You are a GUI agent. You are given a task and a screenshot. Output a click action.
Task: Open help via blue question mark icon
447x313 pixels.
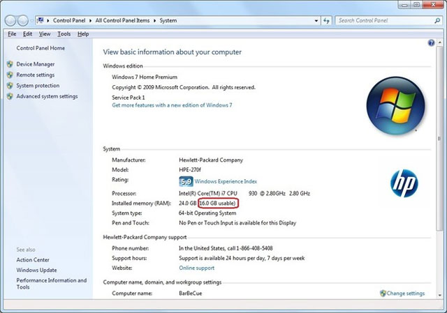click(431, 43)
